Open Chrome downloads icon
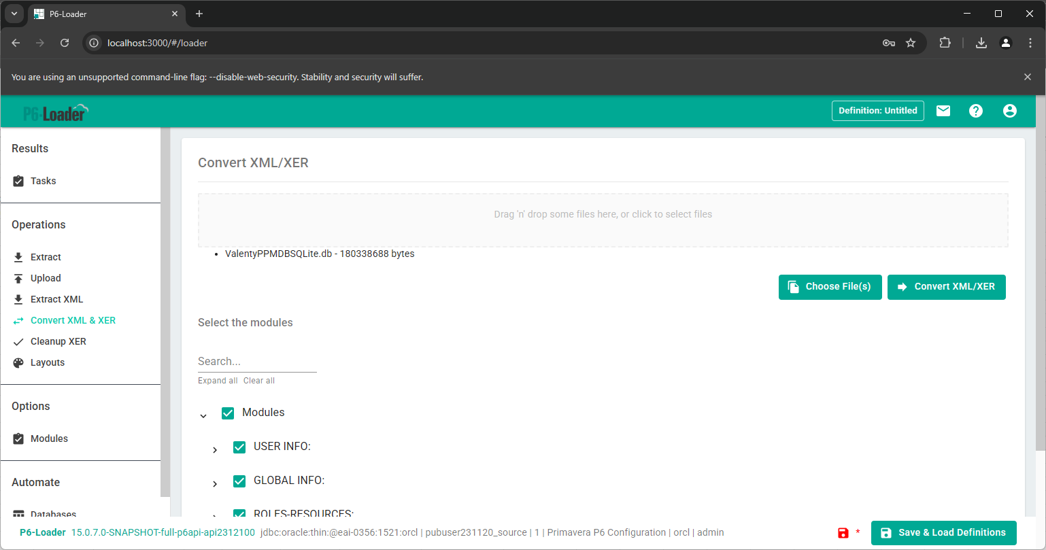The width and height of the screenshot is (1046, 550). pos(981,43)
